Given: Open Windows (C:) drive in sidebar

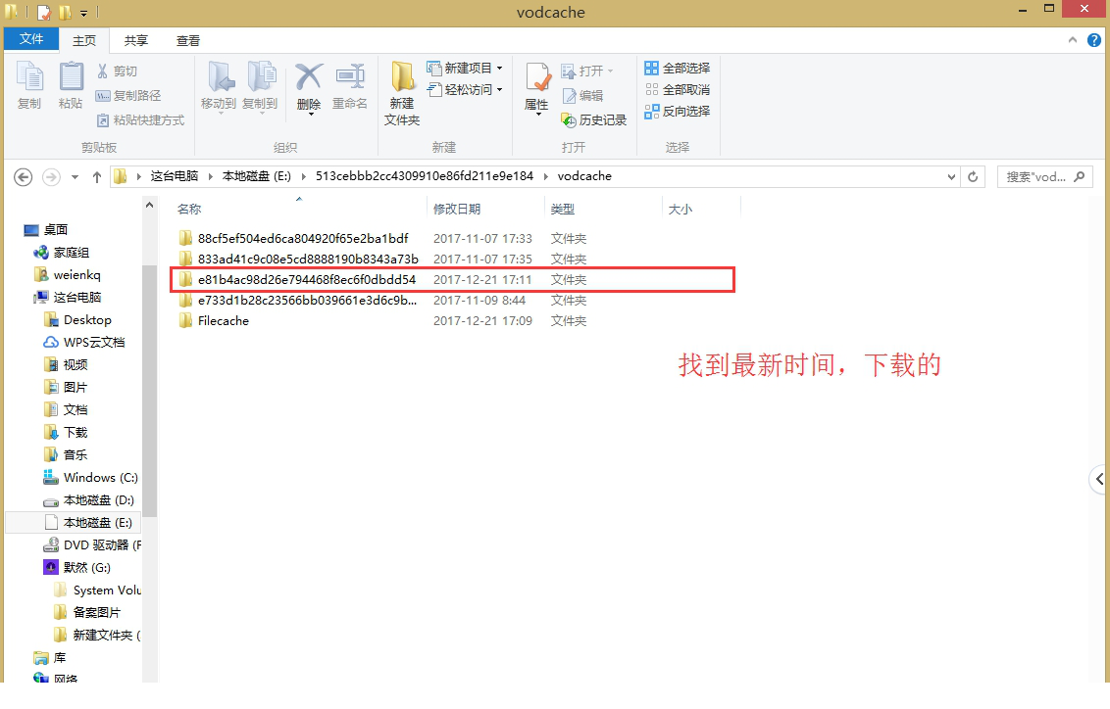Looking at the screenshot, I should coord(99,477).
